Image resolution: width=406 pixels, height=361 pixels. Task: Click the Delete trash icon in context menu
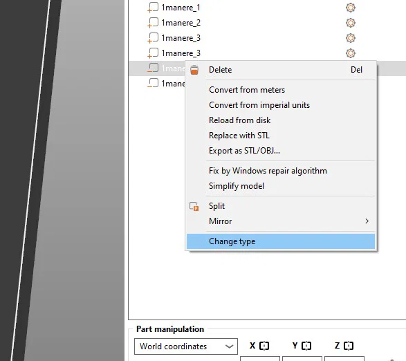click(x=194, y=70)
